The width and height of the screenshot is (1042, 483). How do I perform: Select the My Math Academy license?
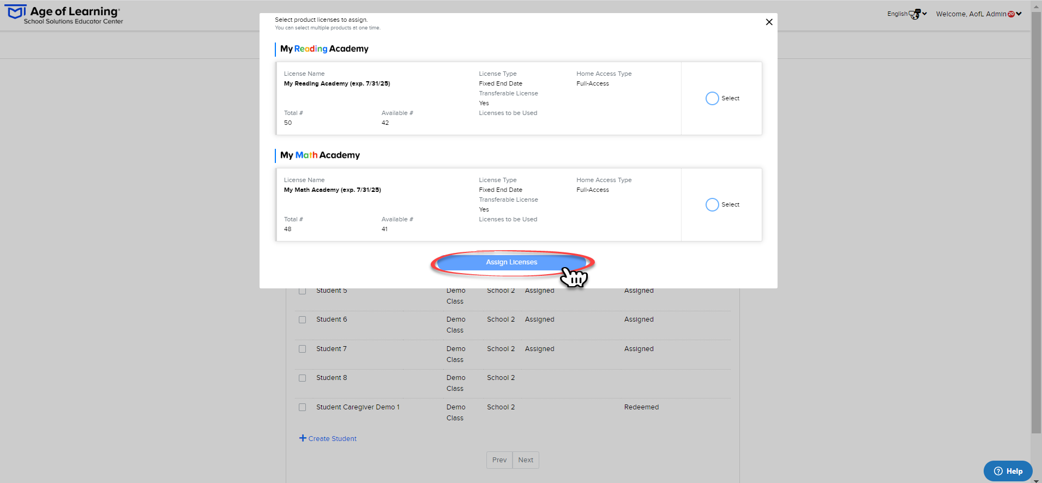click(x=712, y=204)
